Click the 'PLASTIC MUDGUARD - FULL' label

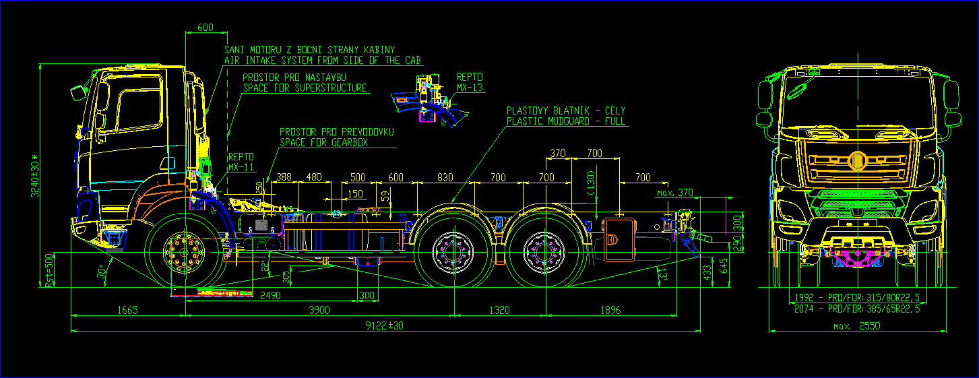566,121
